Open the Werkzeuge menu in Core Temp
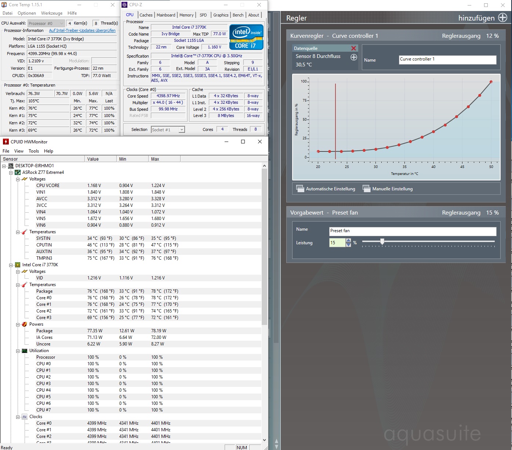 tap(52, 13)
